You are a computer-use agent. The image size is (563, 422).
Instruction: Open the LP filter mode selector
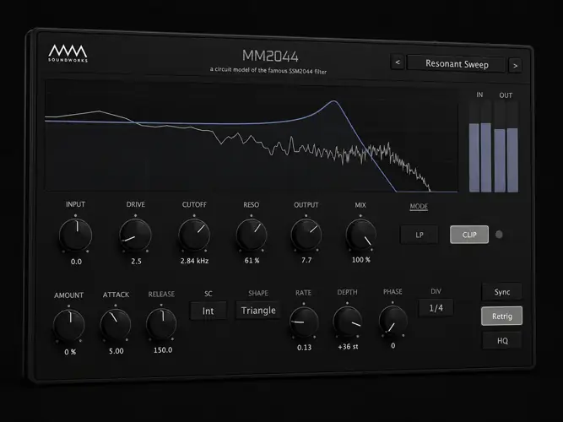click(420, 235)
